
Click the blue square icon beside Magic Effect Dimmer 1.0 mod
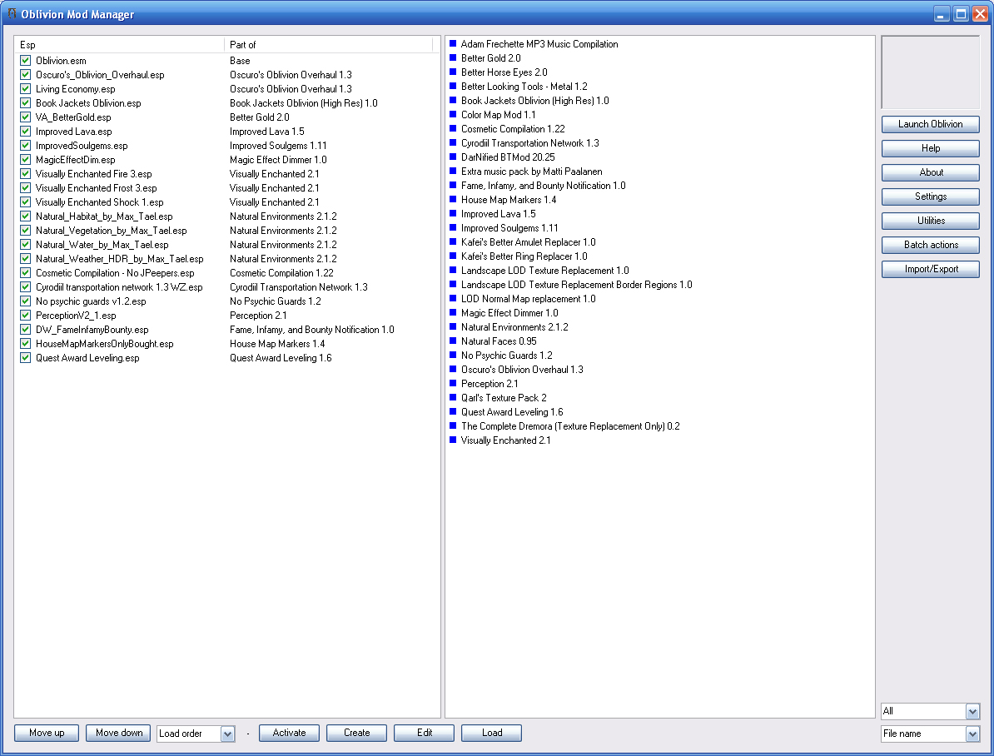[453, 313]
